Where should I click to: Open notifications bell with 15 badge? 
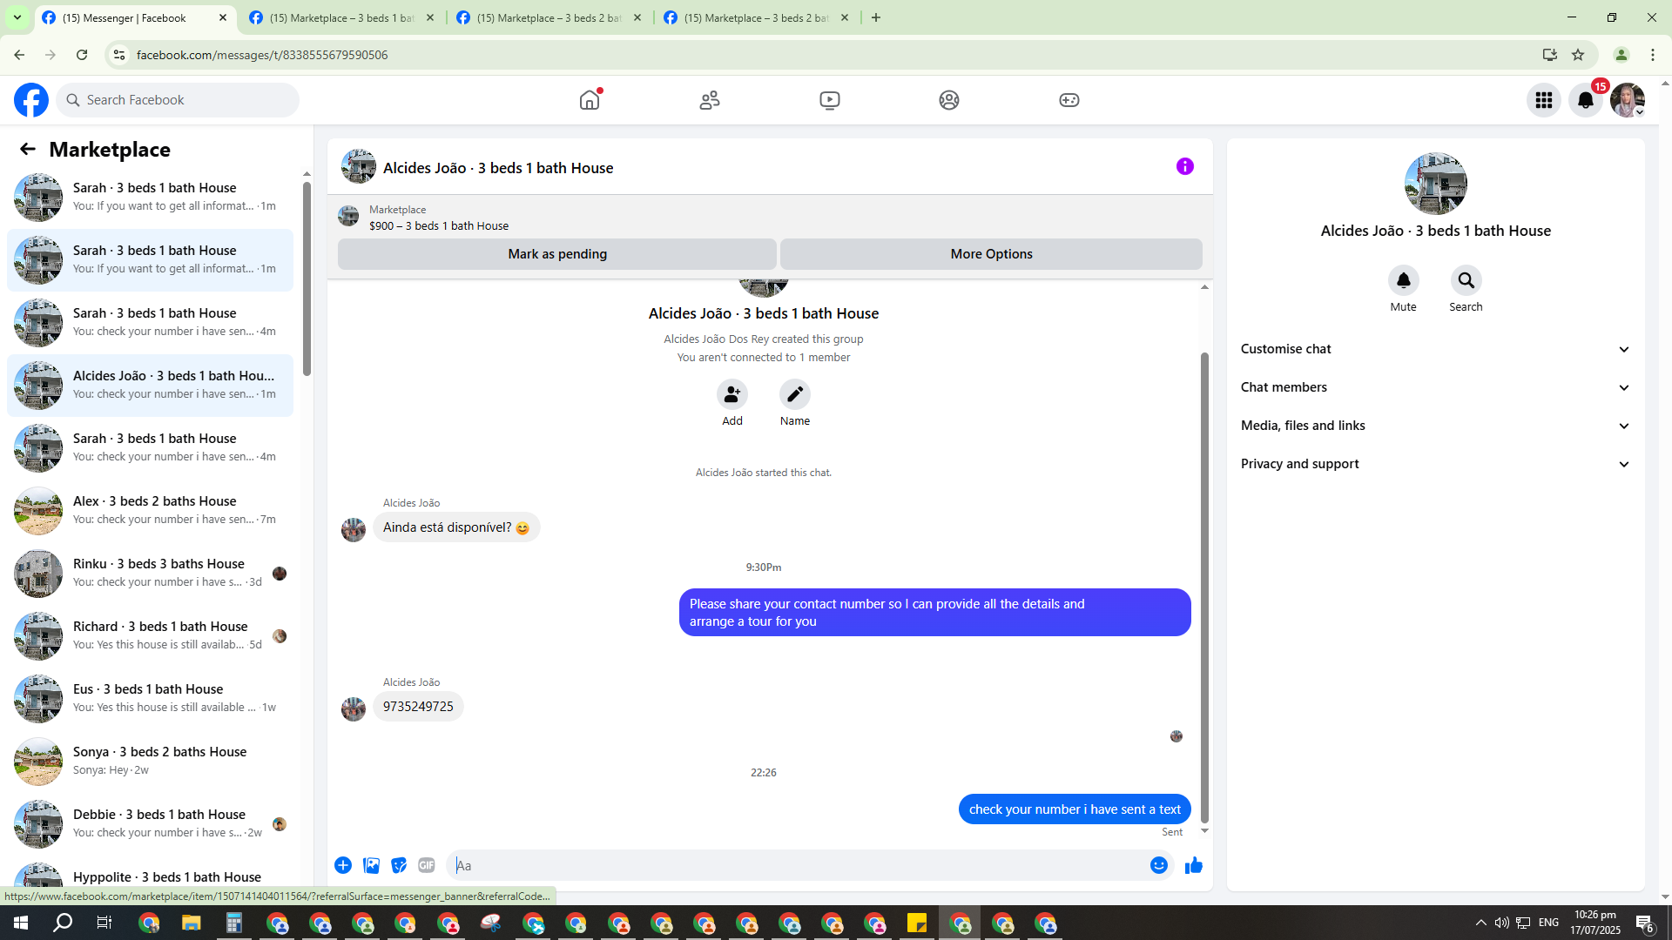1586,100
